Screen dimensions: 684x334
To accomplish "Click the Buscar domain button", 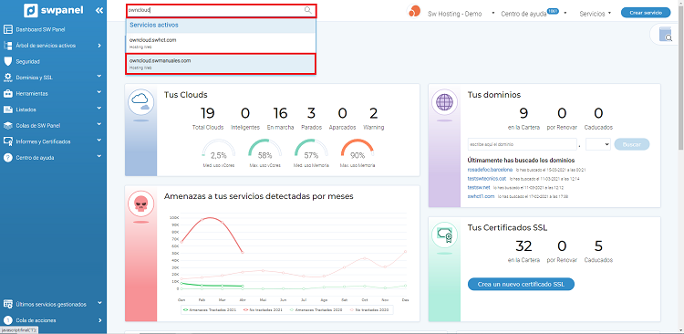I will (632, 144).
